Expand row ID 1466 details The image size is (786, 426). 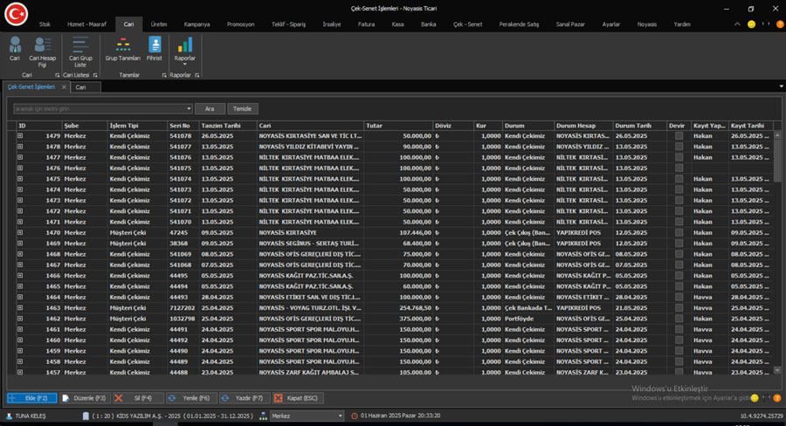pos(20,276)
